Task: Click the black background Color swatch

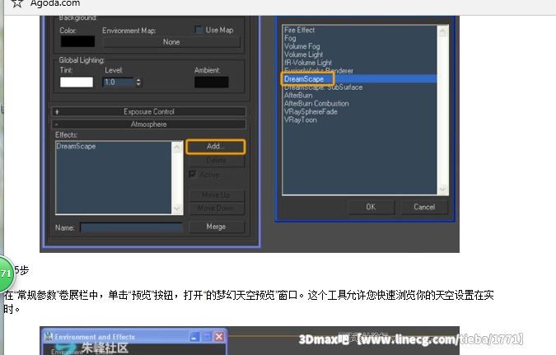Action: click(77, 41)
